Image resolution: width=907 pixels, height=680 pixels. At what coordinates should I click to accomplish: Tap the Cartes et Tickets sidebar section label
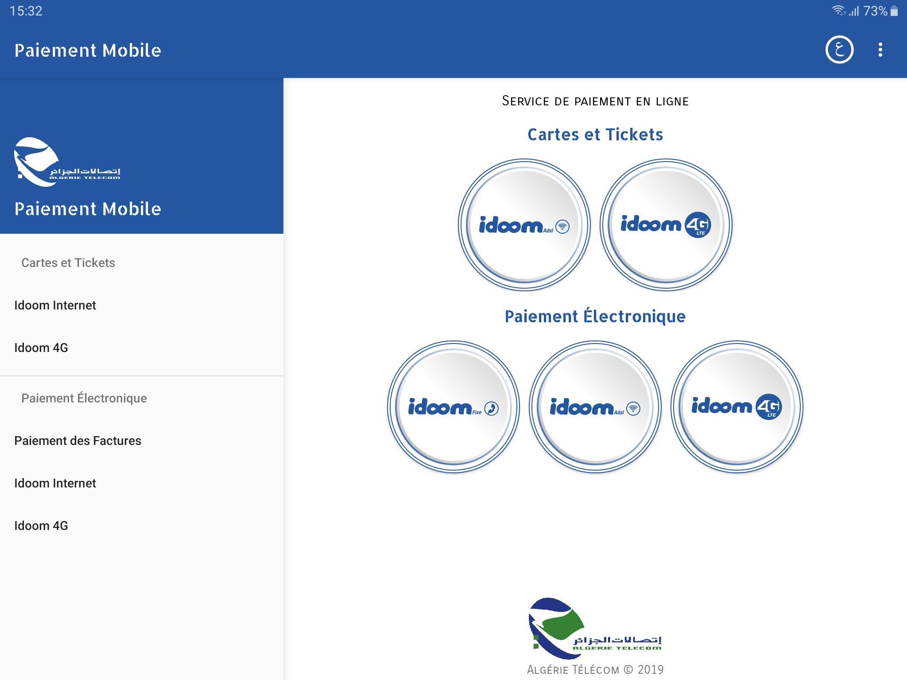tap(68, 263)
